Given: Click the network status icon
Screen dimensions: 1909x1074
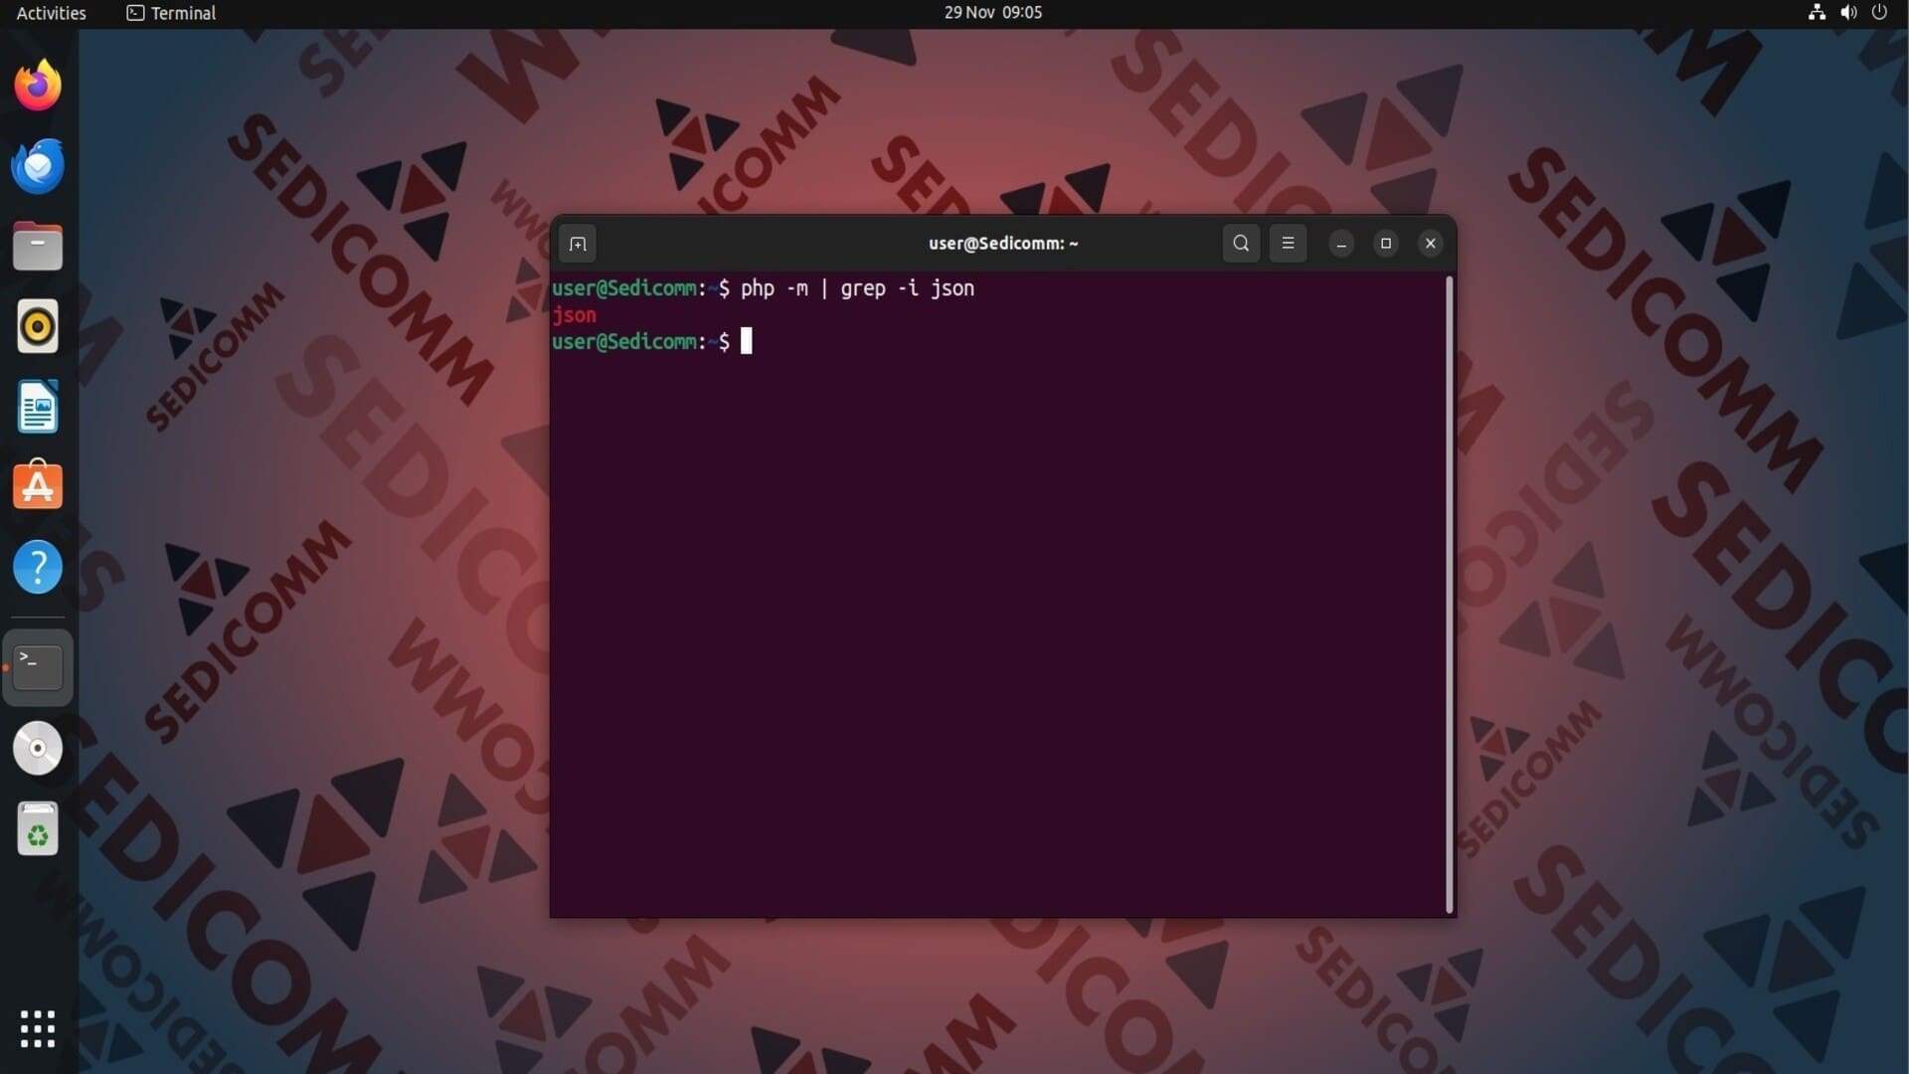Looking at the screenshot, I should pos(1817,13).
